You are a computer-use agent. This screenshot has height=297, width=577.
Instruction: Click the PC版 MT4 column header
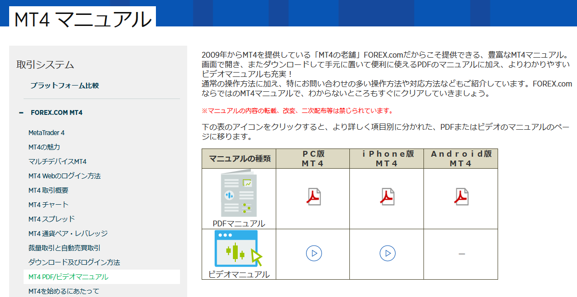(x=313, y=159)
